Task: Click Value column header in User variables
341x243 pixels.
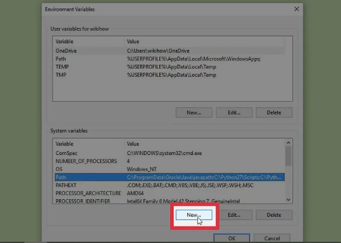Action: pyautogui.click(x=204, y=41)
